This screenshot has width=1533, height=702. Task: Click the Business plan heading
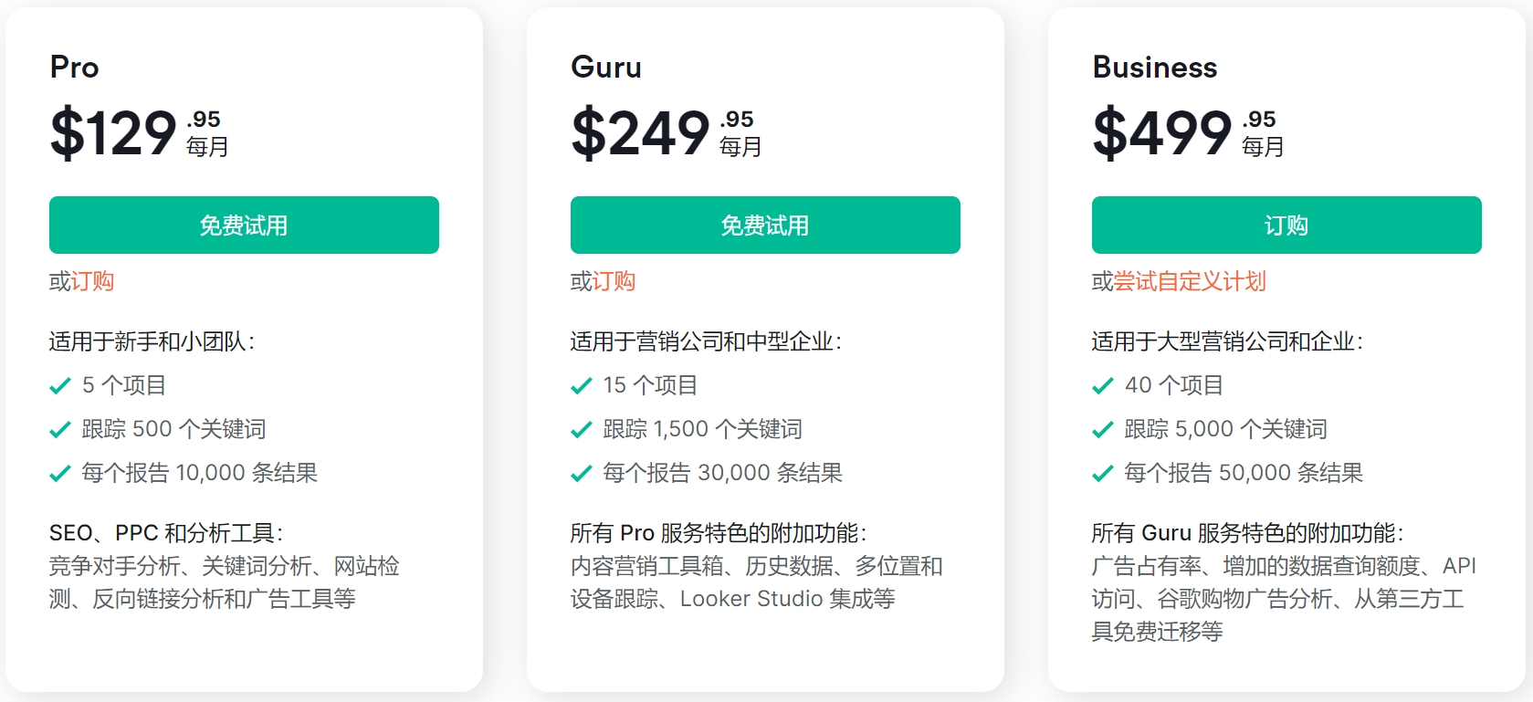(1155, 67)
